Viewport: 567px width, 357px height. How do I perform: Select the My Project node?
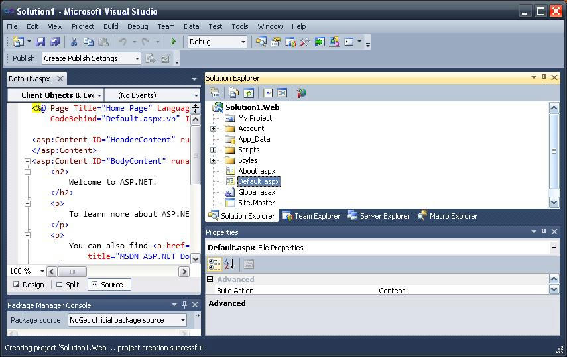pos(255,118)
